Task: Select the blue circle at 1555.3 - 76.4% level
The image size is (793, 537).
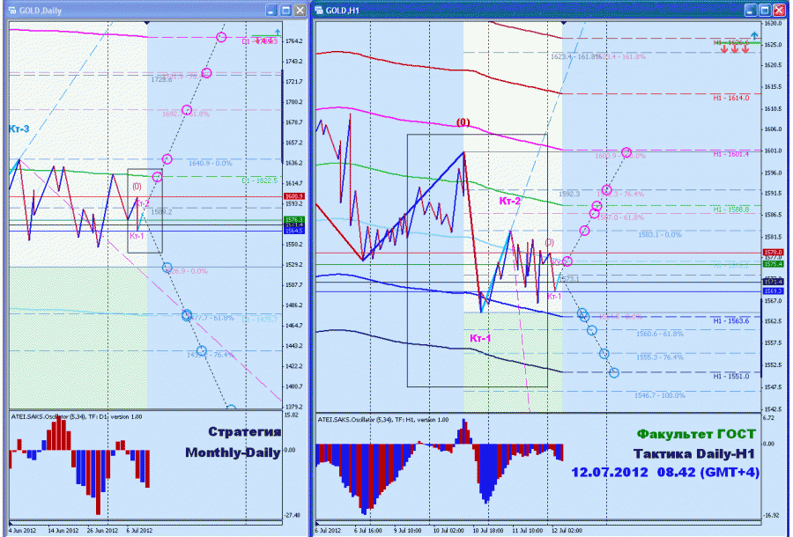Action: coord(604,354)
